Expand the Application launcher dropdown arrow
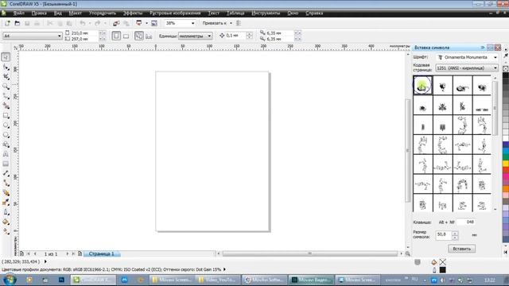Screen dimensions: 509x286 pyautogui.click(x=146, y=23)
